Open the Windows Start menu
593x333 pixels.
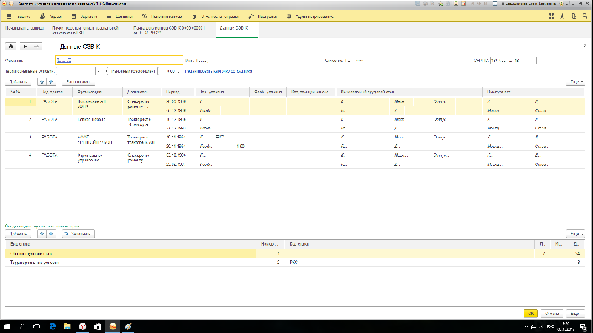click(7, 326)
